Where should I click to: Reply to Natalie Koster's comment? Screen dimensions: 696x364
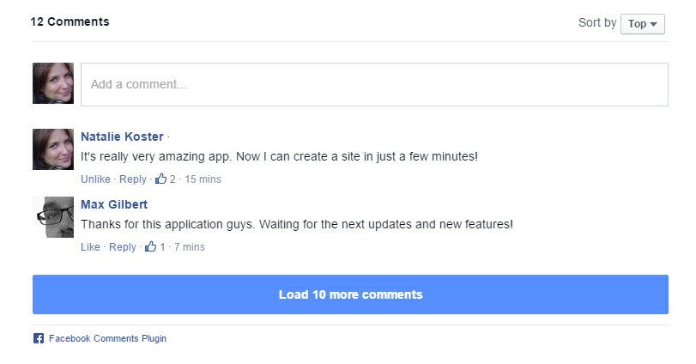click(133, 179)
